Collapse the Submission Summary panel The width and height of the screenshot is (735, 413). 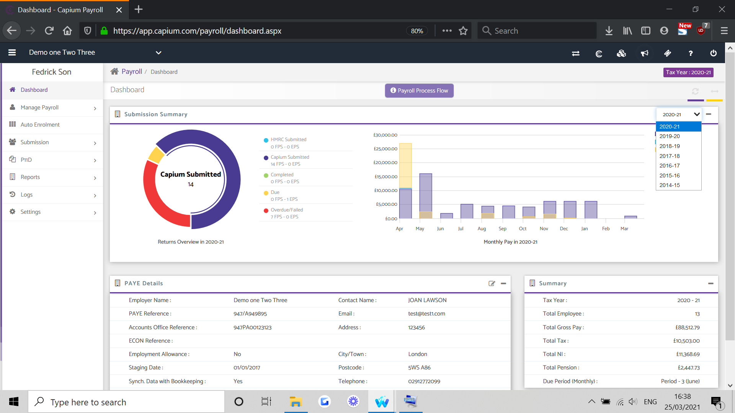[709, 114]
